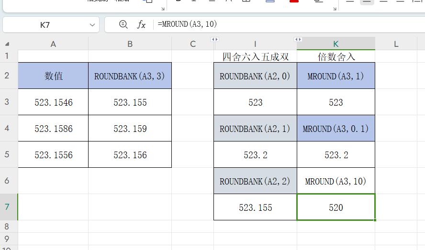The image size is (425, 250).
Task: Select column I header
Action: pyautogui.click(x=255, y=44)
